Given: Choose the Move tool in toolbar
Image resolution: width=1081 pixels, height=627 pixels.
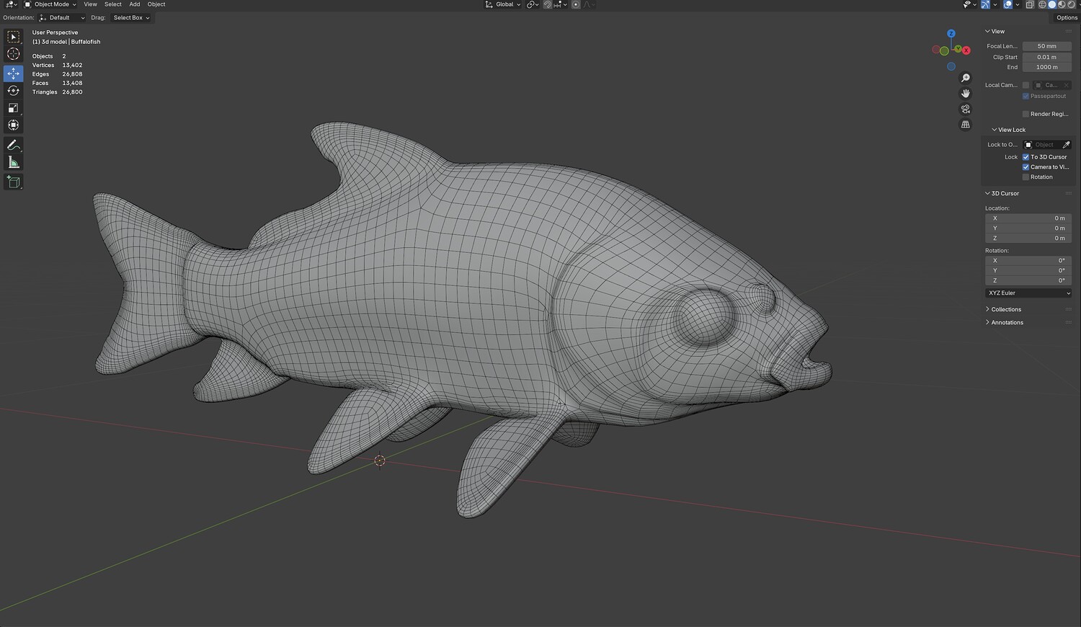Looking at the screenshot, I should tap(13, 74).
